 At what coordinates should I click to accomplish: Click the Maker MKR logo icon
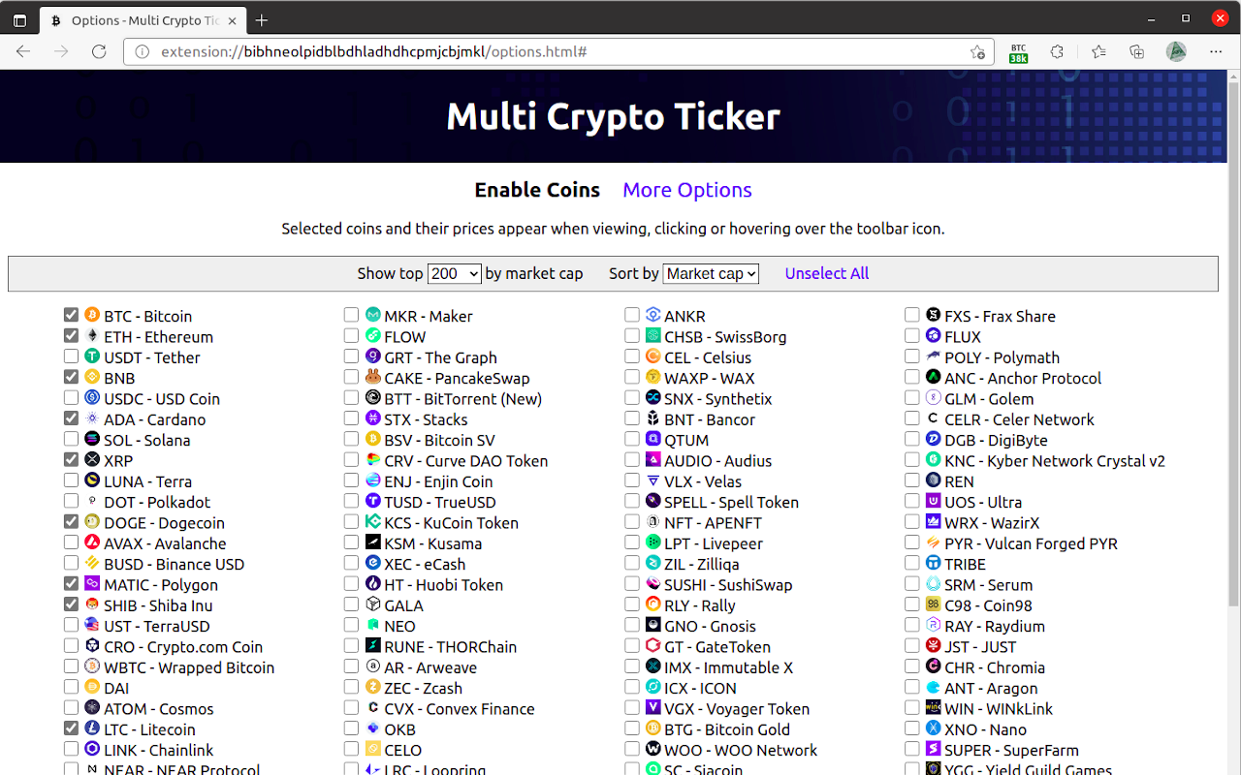pyautogui.click(x=372, y=316)
